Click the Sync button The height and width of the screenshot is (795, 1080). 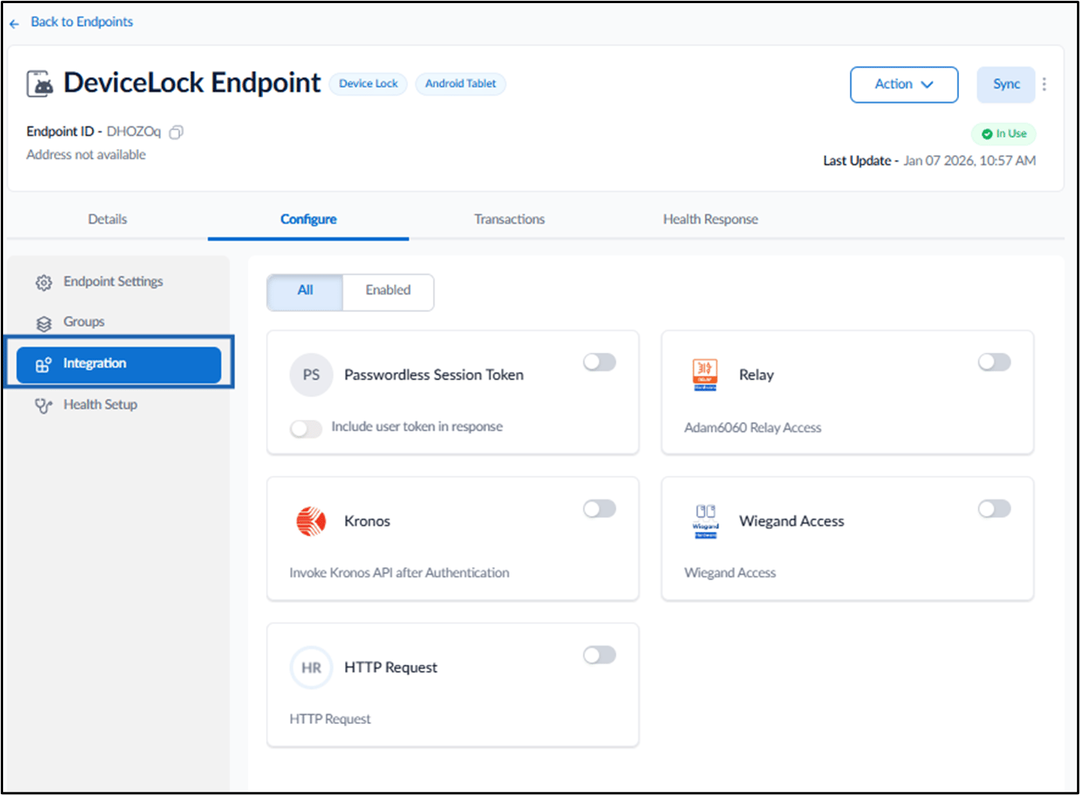pyautogui.click(x=1006, y=84)
